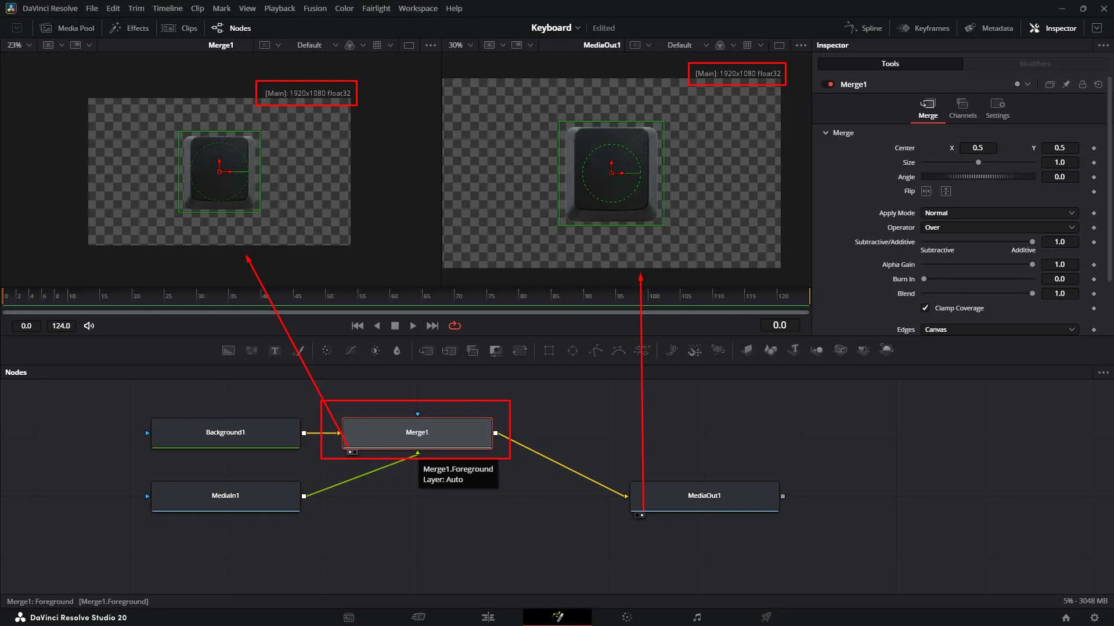The height and width of the screenshot is (626, 1114).
Task: Add a Polygon mask from toolbar
Action: pyautogui.click(x=596, y=350)
